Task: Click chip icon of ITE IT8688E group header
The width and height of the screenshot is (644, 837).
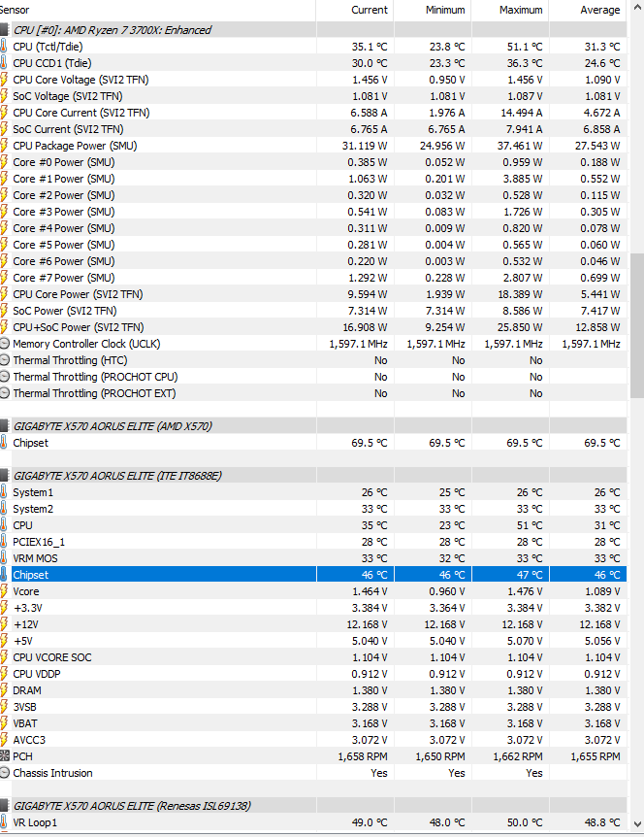Action: click(4, 476)
